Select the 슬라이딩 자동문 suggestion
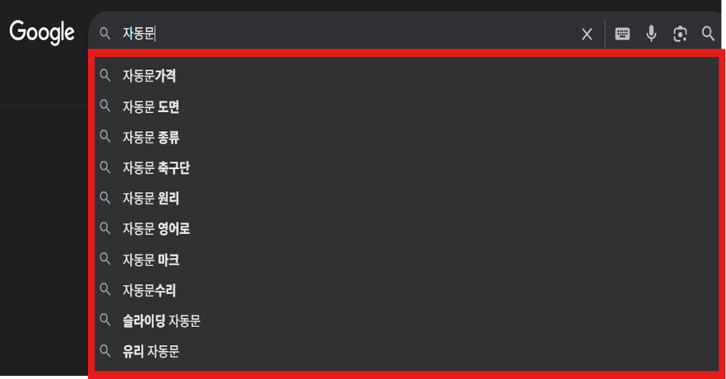726x379 pixels. pyautogui.click(x=406, y=321)
